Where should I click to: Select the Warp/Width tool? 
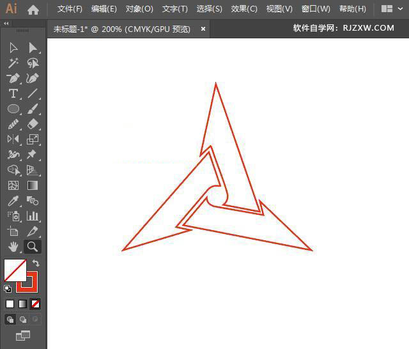[13, 155]
